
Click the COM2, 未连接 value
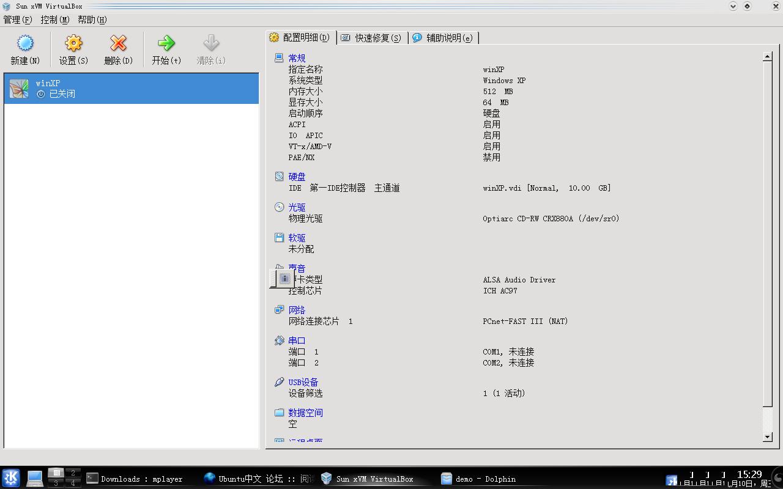pyautogui.click(x=508, y=362)
